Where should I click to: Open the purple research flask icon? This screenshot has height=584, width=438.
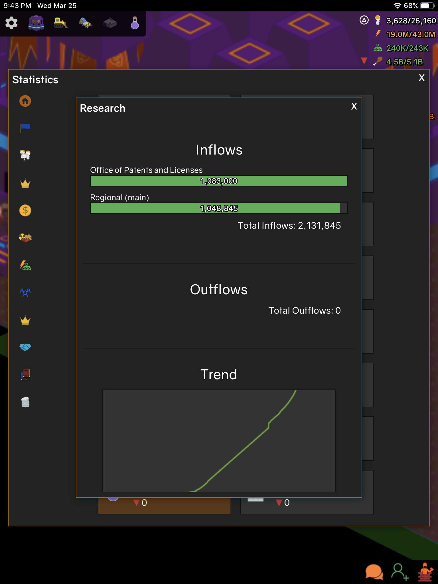tap(135, 23)
